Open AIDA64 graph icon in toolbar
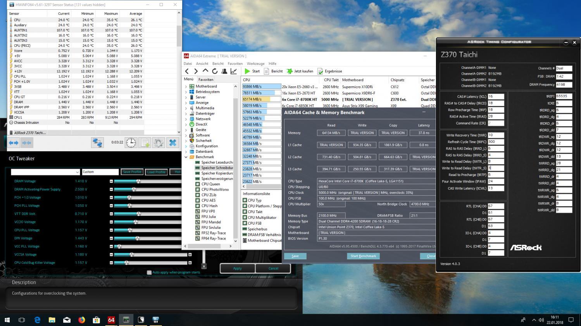This screenshot has height=326, width=581. click(234, 71)
